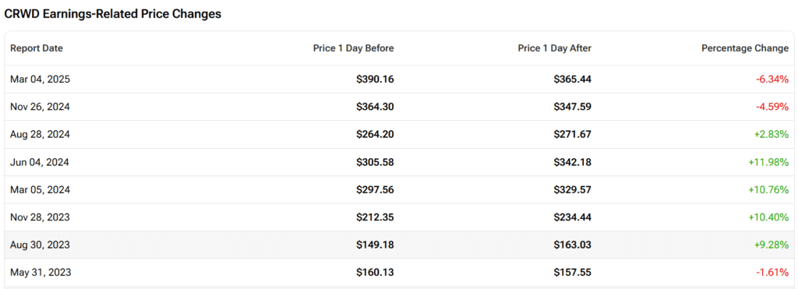Viewport: 798px width, 289px height.
Task: Click the Price 1 Day Before header
Action: pyautogui.click(x=353, y=48)
